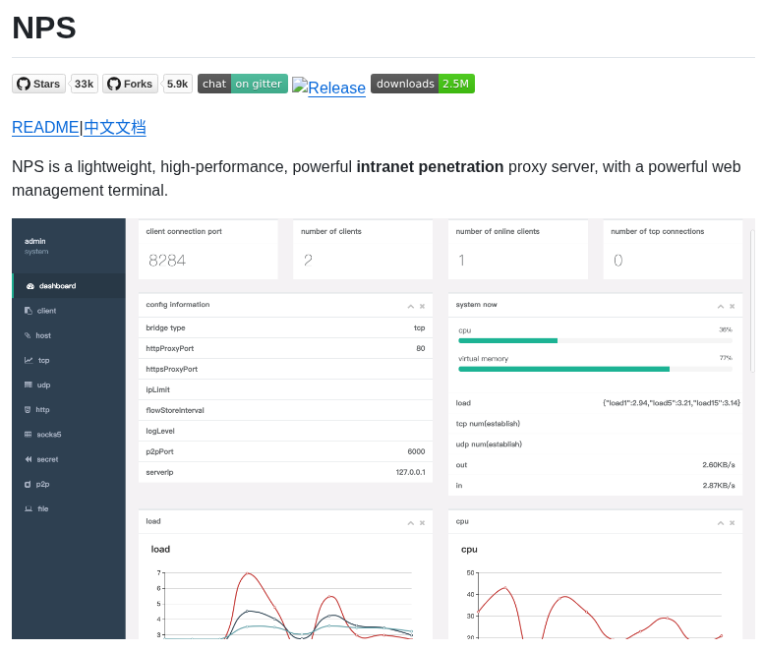Click the tcp connections value 0
This screenshot has height=651, width=764.
[x=617, y=261]
